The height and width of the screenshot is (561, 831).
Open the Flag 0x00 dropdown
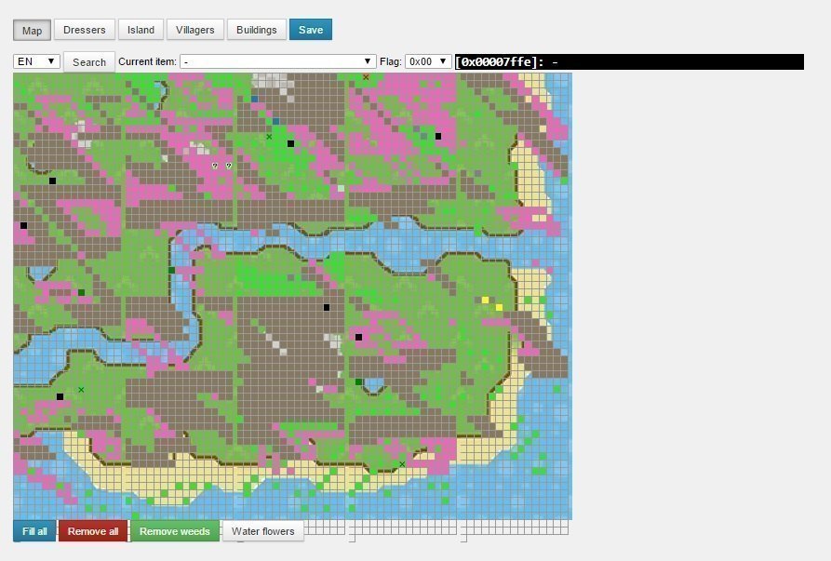point(428,61)
